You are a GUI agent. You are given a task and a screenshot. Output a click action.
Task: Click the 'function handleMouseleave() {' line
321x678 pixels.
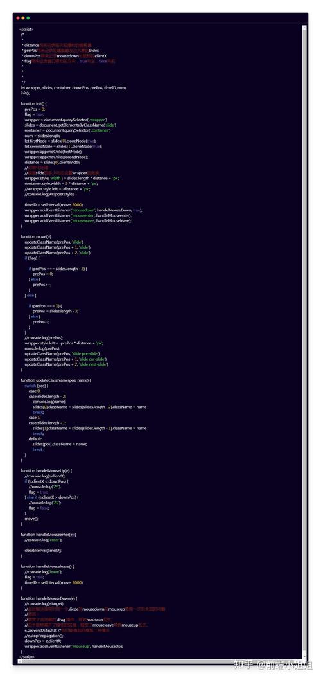pyautogui.click(x=48, y=566)
